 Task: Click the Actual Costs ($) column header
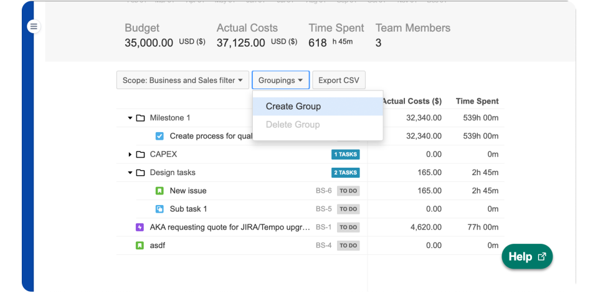(x=412, y=102)
